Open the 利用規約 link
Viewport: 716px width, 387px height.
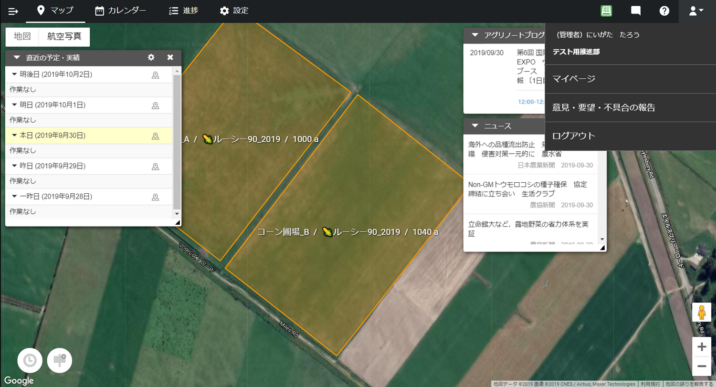tap(650, 384)
